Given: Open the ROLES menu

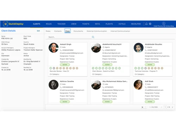Looking at the screenshot, I should pos(49,24).
